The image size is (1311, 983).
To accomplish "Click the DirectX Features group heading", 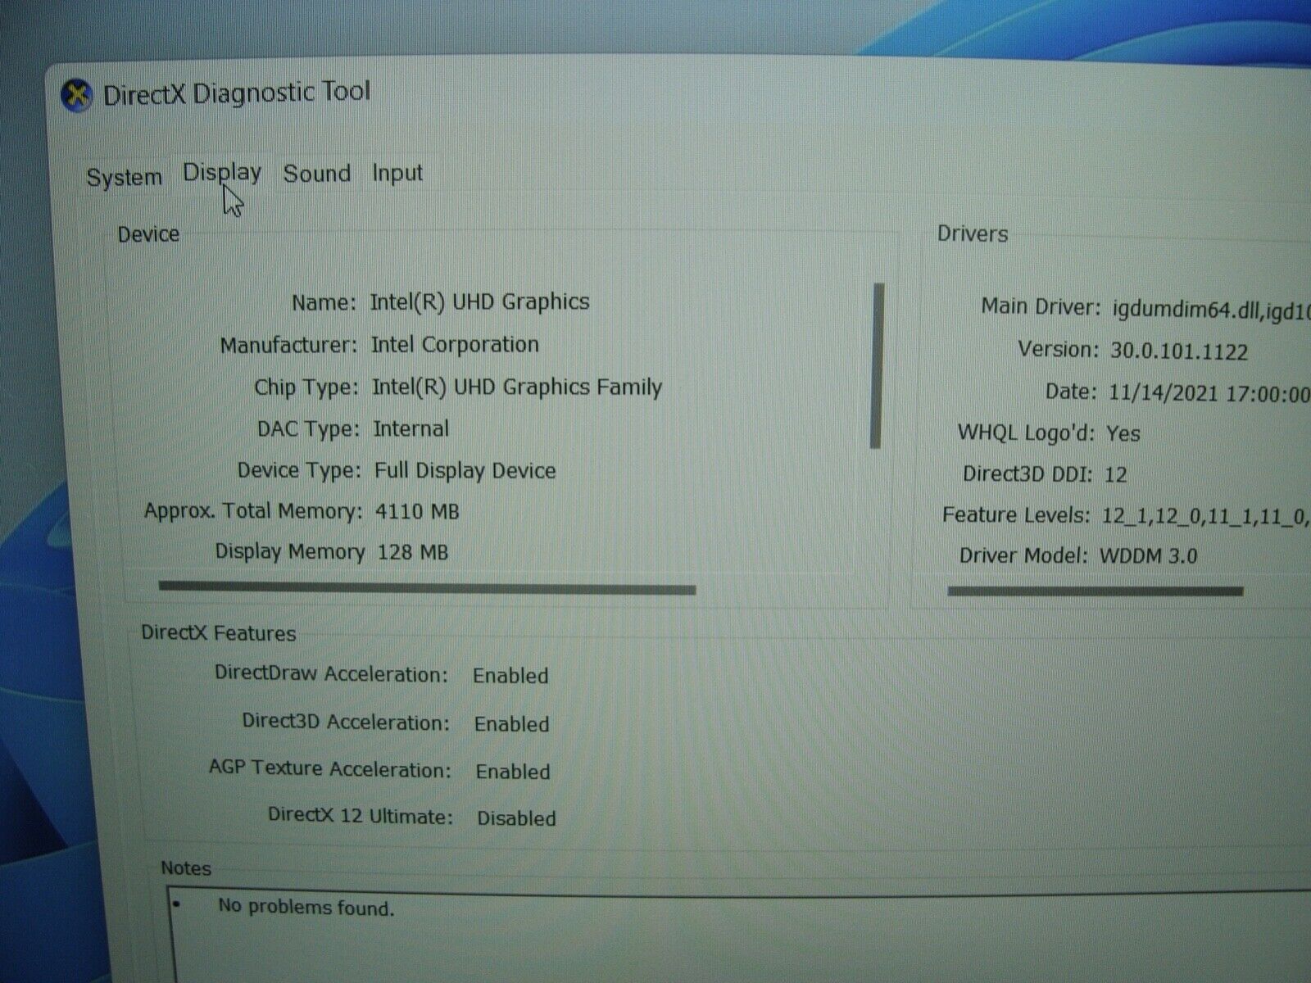I will click(x=218, y=633).
